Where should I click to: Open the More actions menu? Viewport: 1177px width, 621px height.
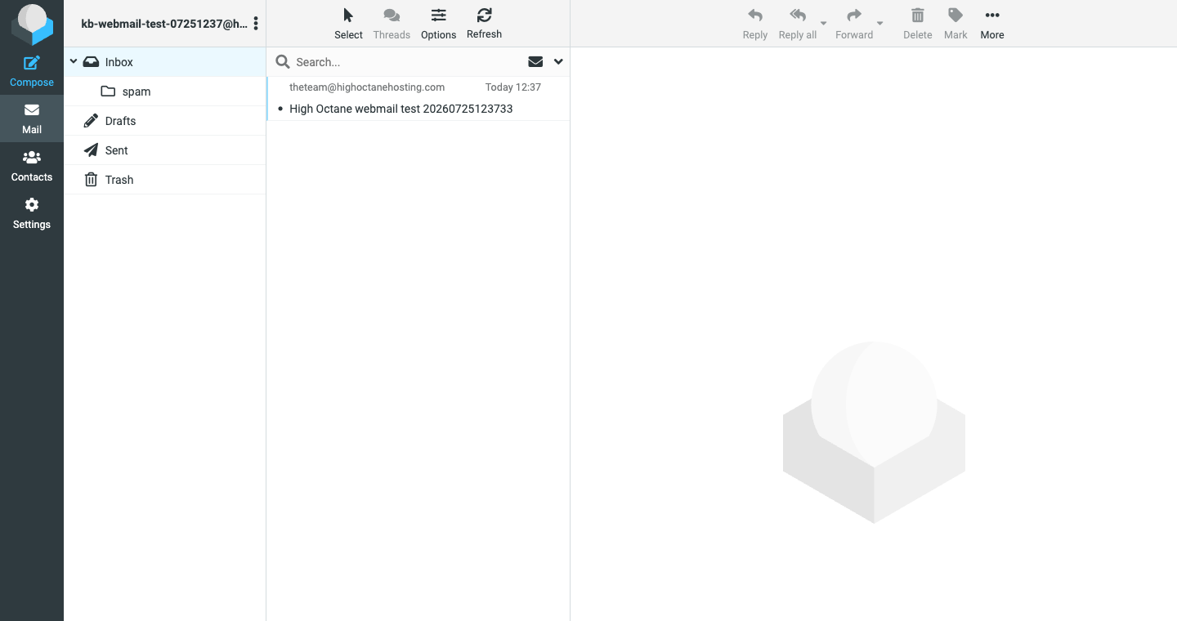(x=992, y=24)
